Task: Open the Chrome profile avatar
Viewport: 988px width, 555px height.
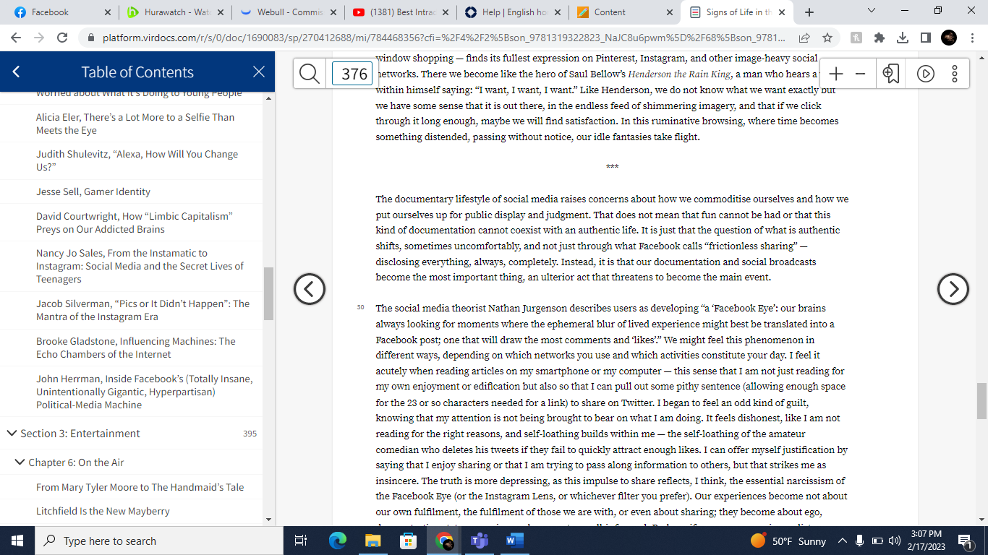Action: [949, 38]
